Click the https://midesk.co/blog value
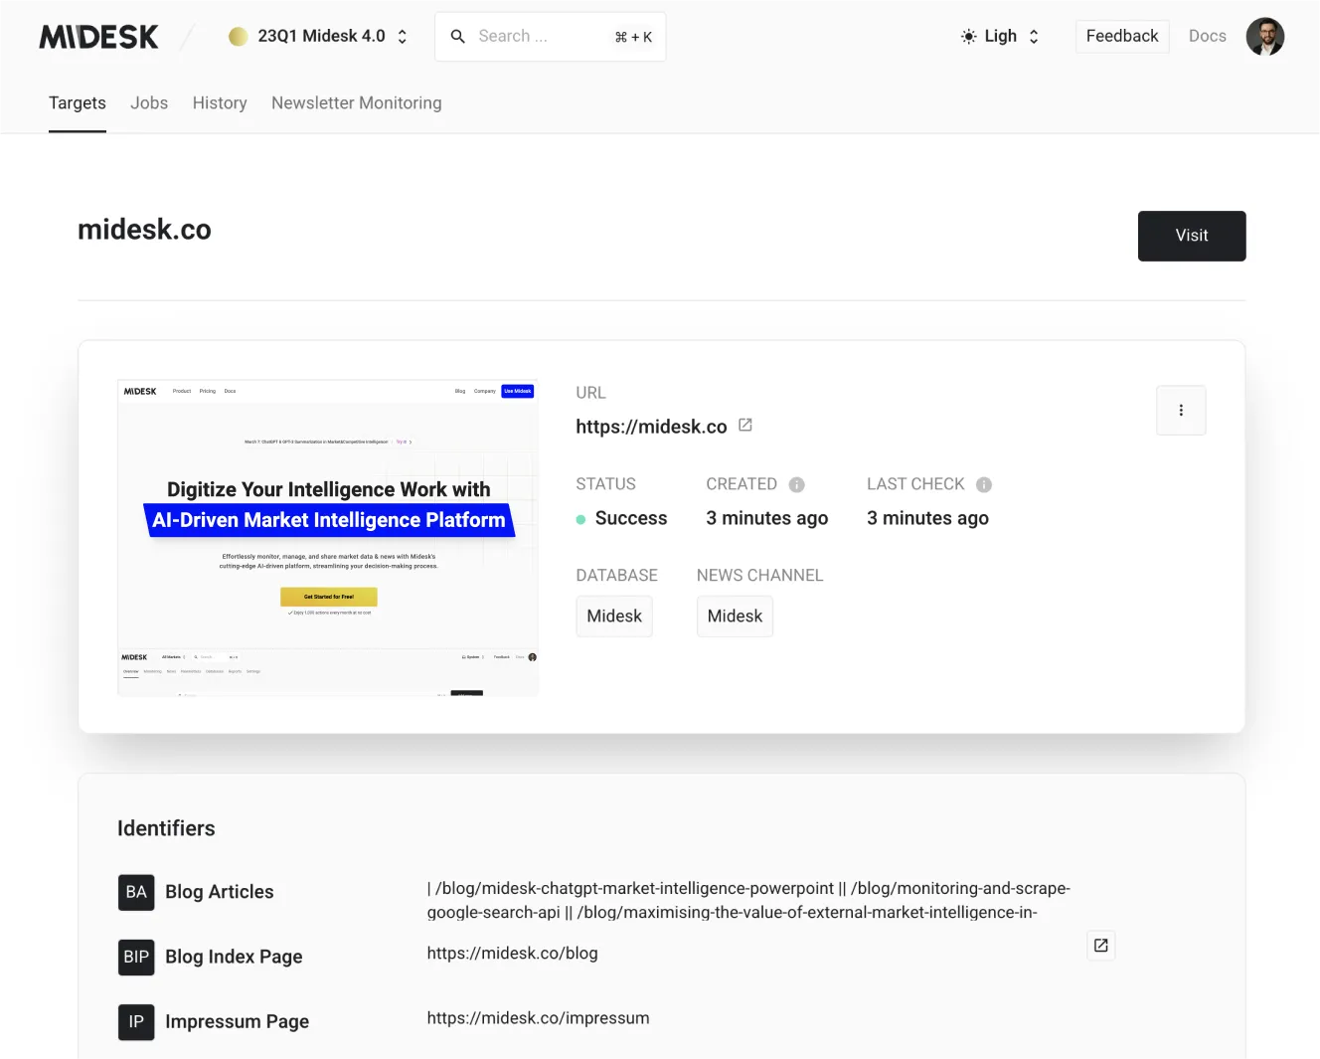1320x1059 pixels. pyautogui.click(x=512, y=953)
